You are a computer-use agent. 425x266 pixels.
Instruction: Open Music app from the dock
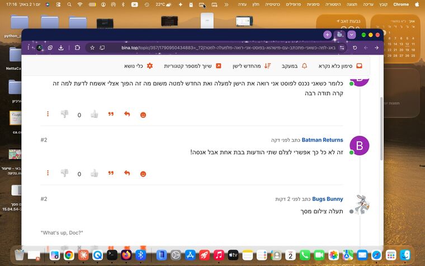click(219, 255)
